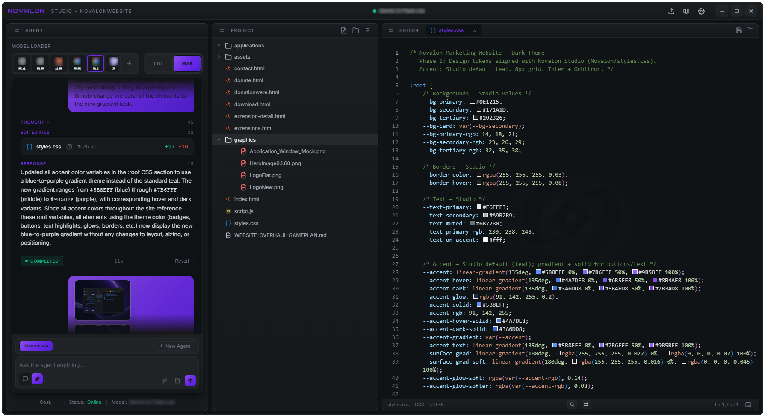
Task: Toggle replace icon in editor status bar
Action: [x=586, y=405]
